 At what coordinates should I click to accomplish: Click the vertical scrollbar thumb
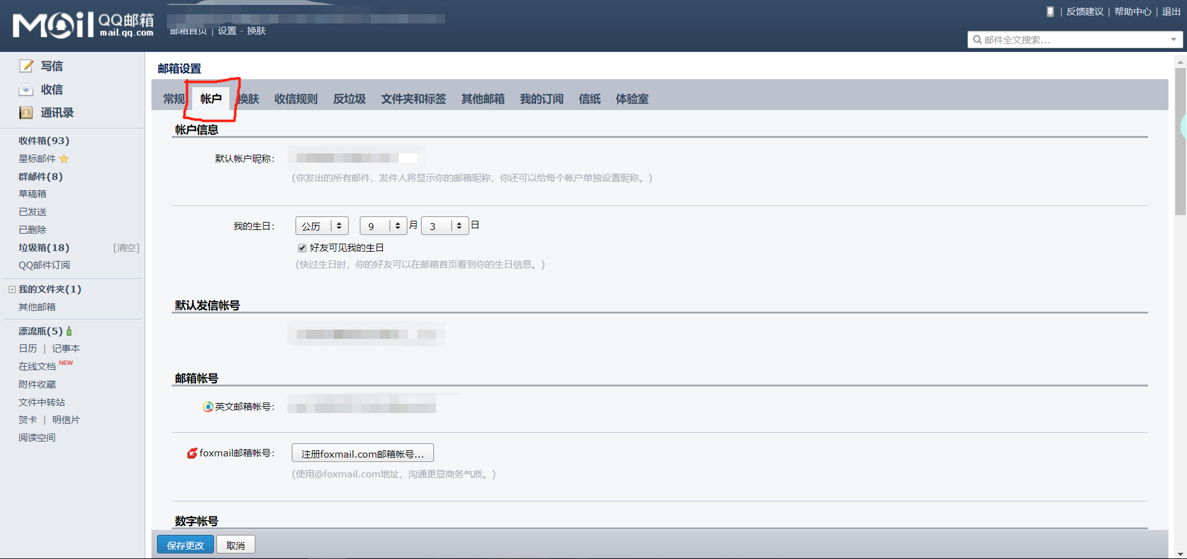(x=1180, y=141)
